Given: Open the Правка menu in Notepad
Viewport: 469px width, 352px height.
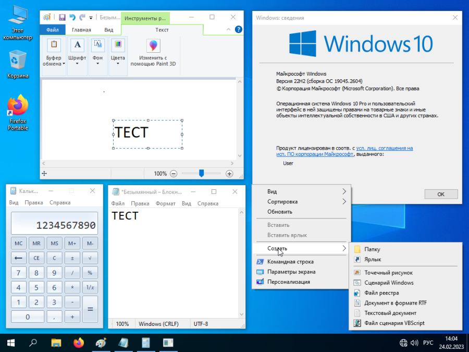Looking at the screenshot, I should click(140, 203).
